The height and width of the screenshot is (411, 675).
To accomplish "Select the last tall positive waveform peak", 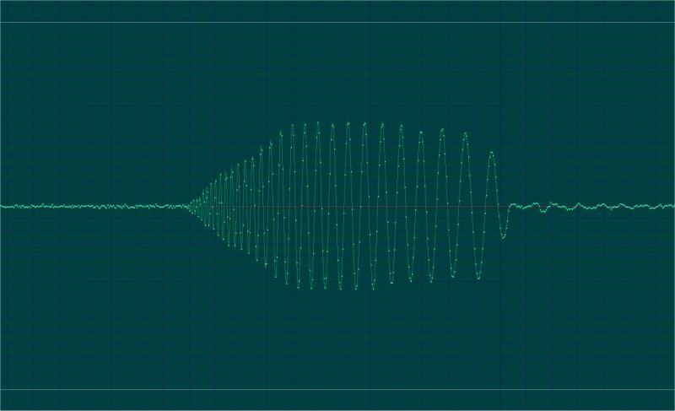I will (492, 153).
